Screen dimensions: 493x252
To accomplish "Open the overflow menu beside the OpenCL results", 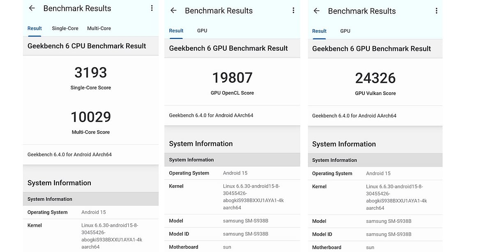I will (293, 10).
